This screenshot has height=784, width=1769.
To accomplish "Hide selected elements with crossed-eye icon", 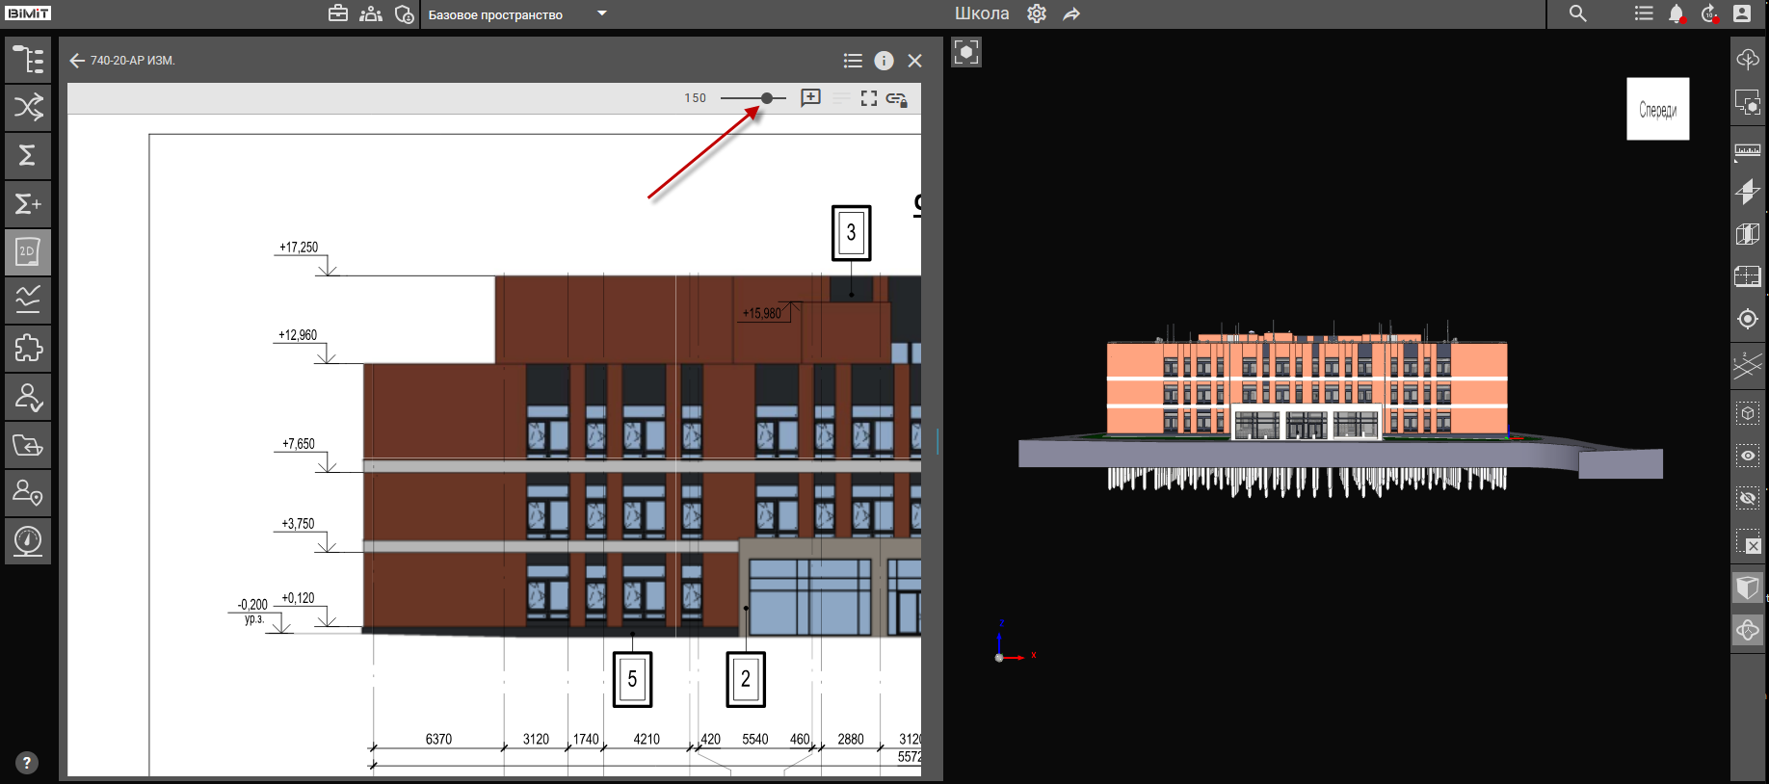I will tap(1747, 498).
